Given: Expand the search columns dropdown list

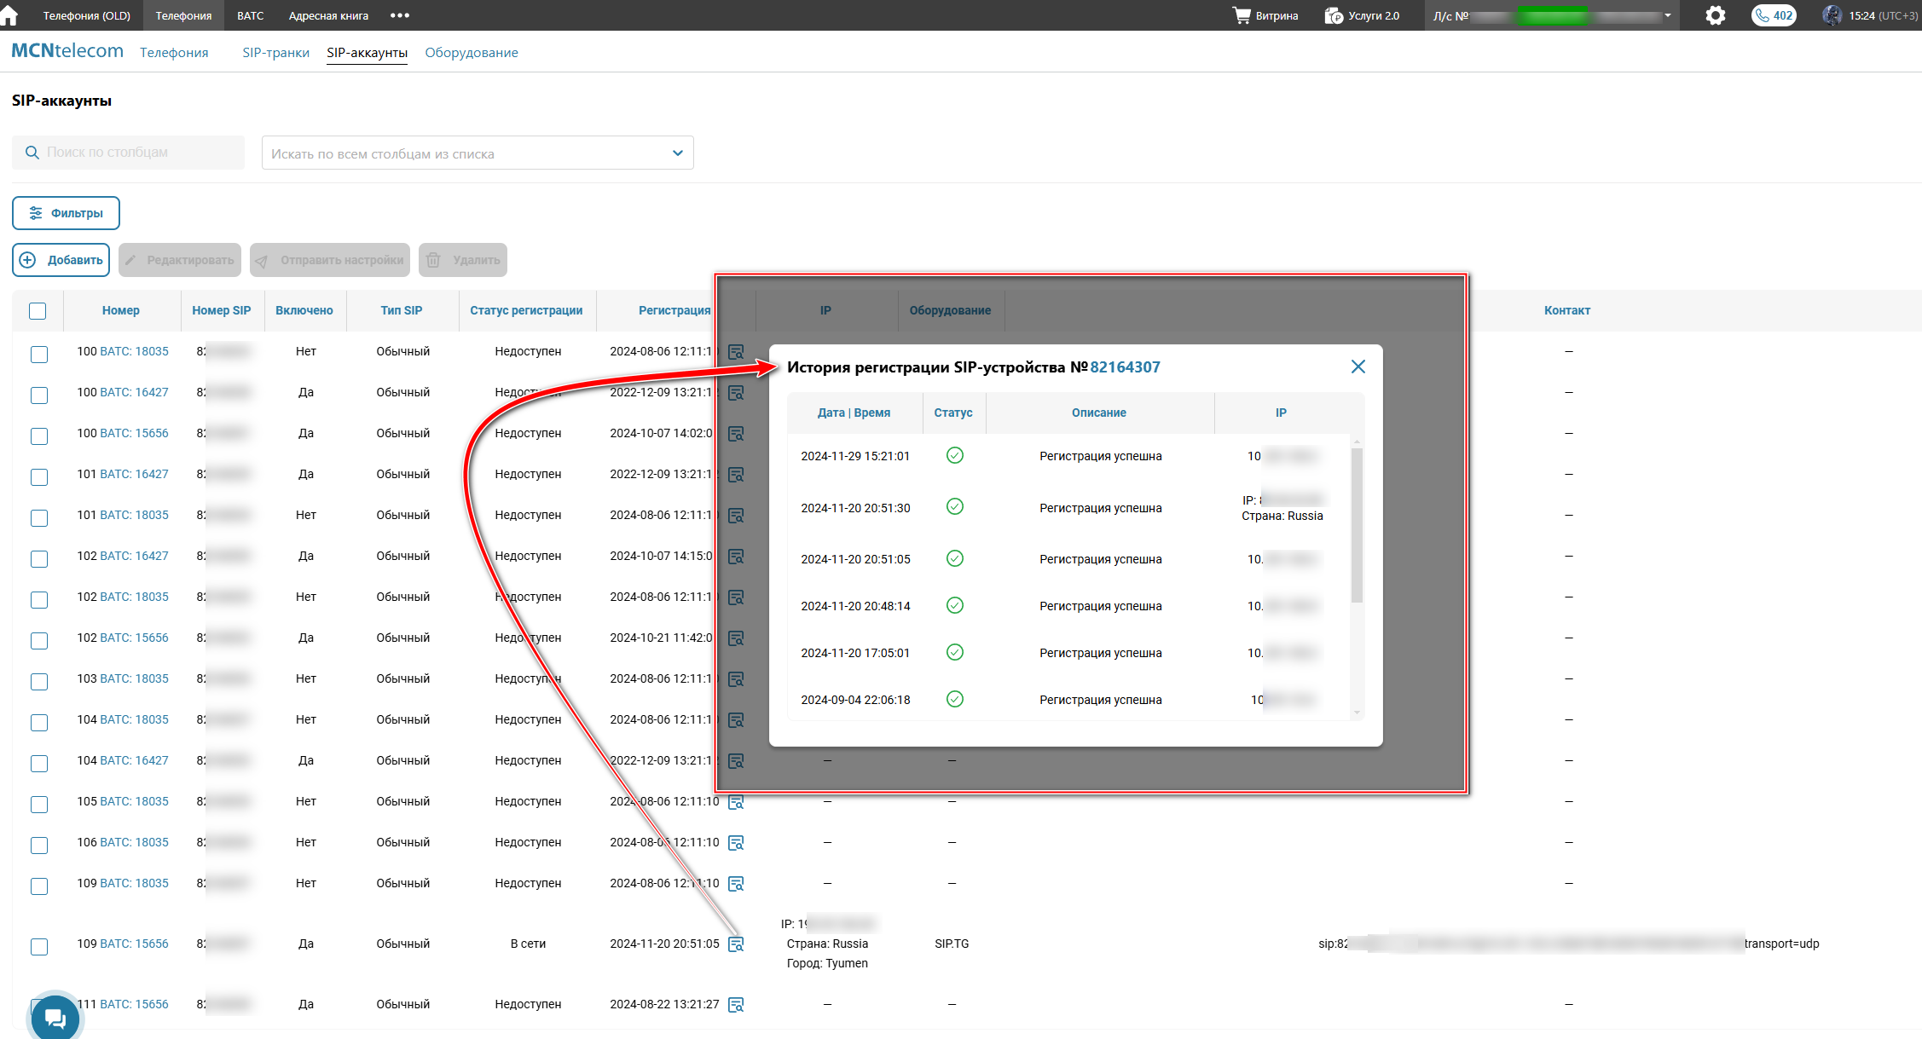Looking at the screenshot, I should [677, 153].
